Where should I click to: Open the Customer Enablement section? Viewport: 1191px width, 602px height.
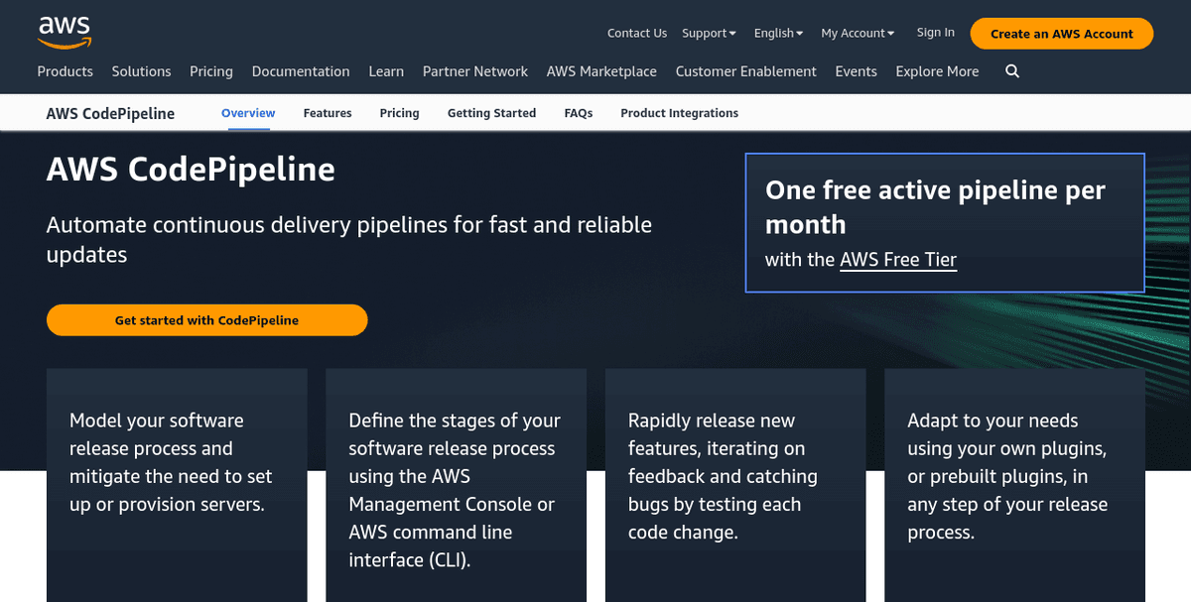(745, 70)
